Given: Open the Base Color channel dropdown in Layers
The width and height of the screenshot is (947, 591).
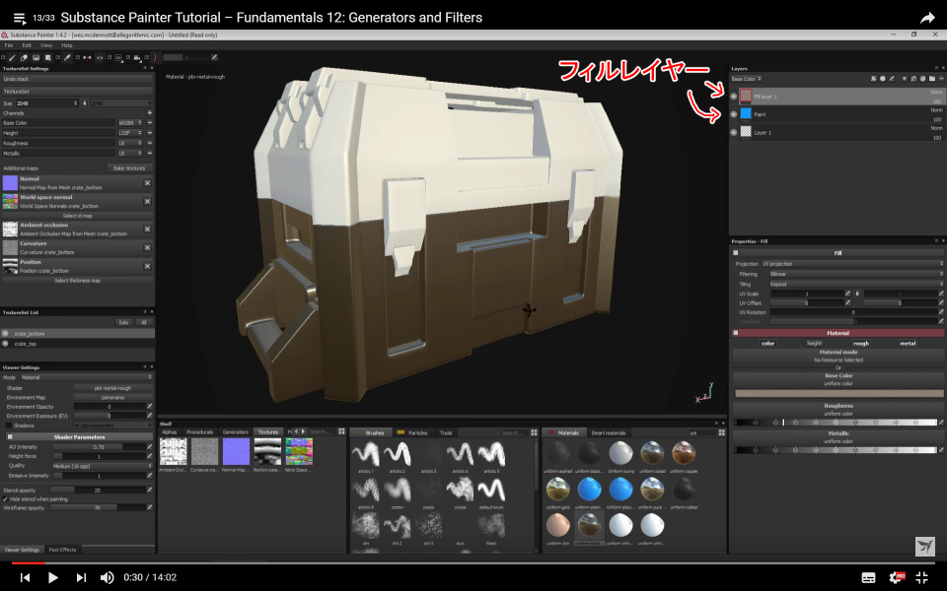Looking at the screenshot, I should point(747,79).
